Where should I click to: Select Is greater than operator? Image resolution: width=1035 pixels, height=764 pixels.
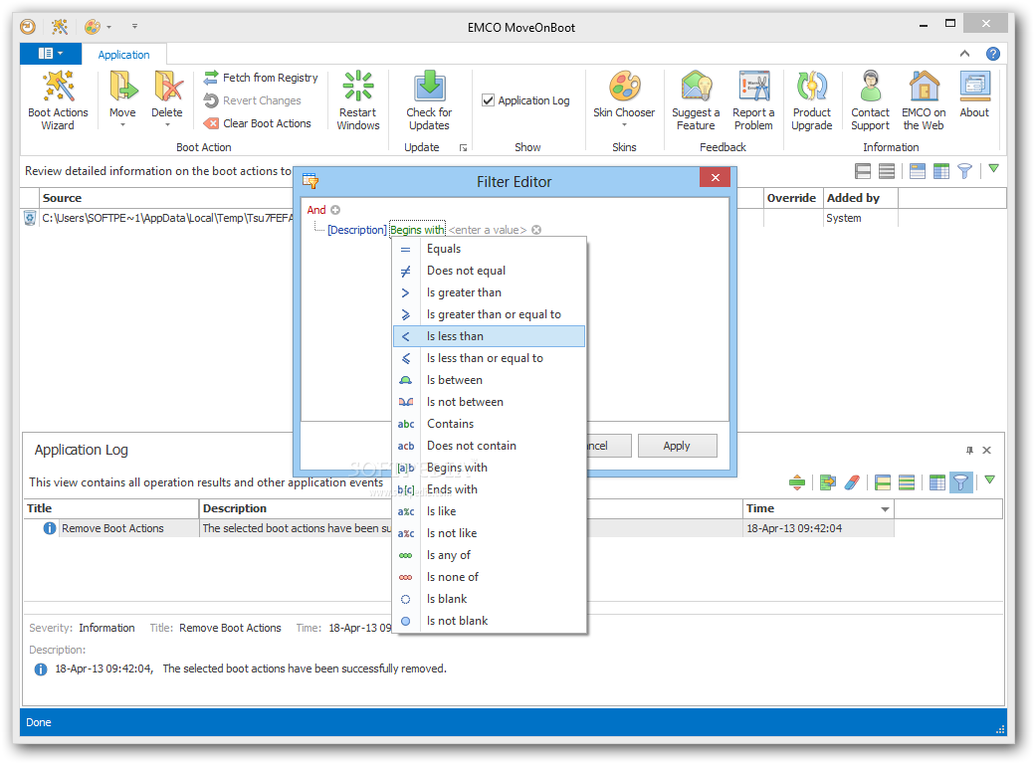point(489,292)
